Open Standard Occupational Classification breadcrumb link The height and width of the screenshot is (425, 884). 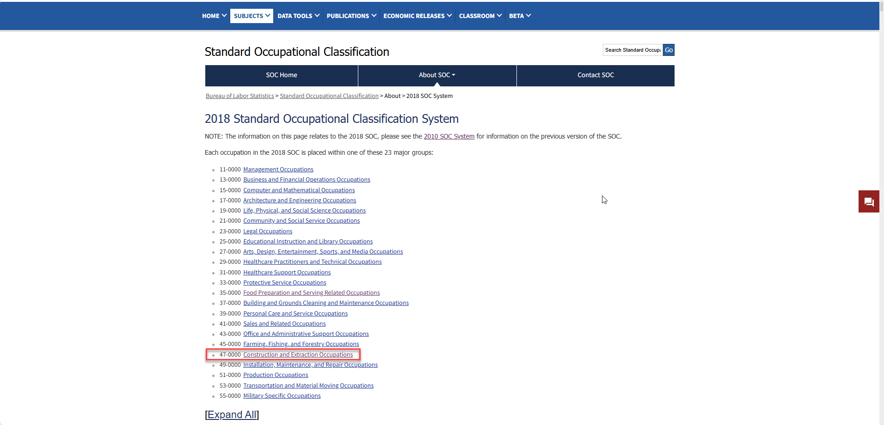329,96
